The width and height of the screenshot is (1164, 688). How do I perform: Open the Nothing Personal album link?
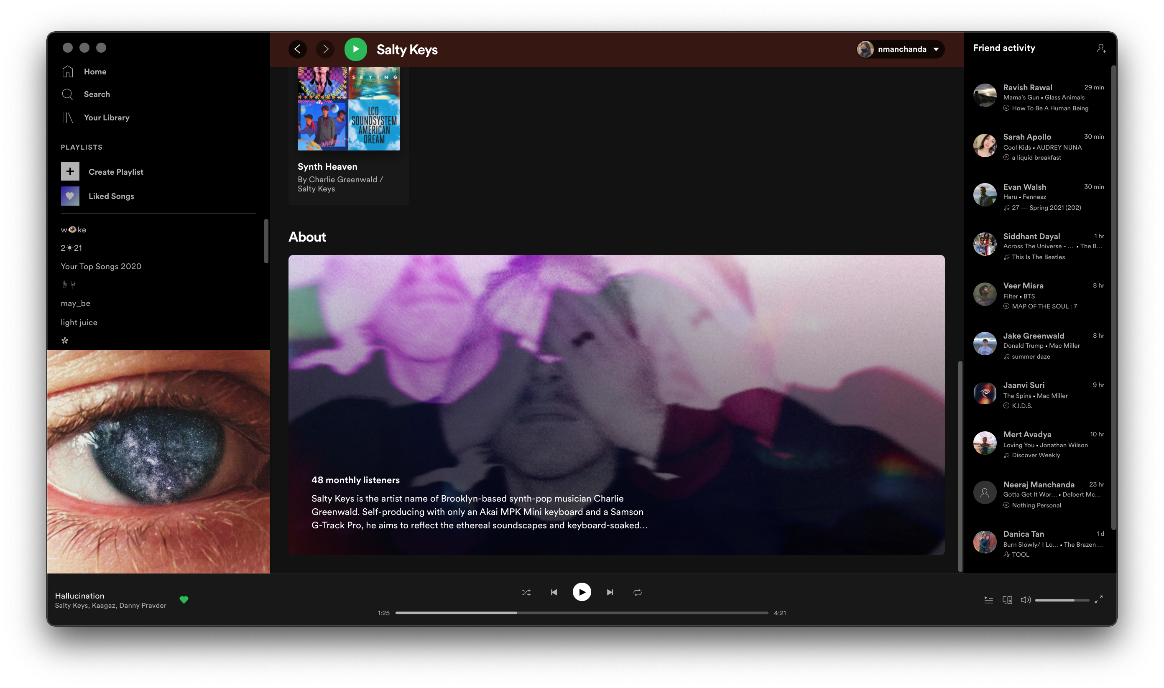(1036, 505)
